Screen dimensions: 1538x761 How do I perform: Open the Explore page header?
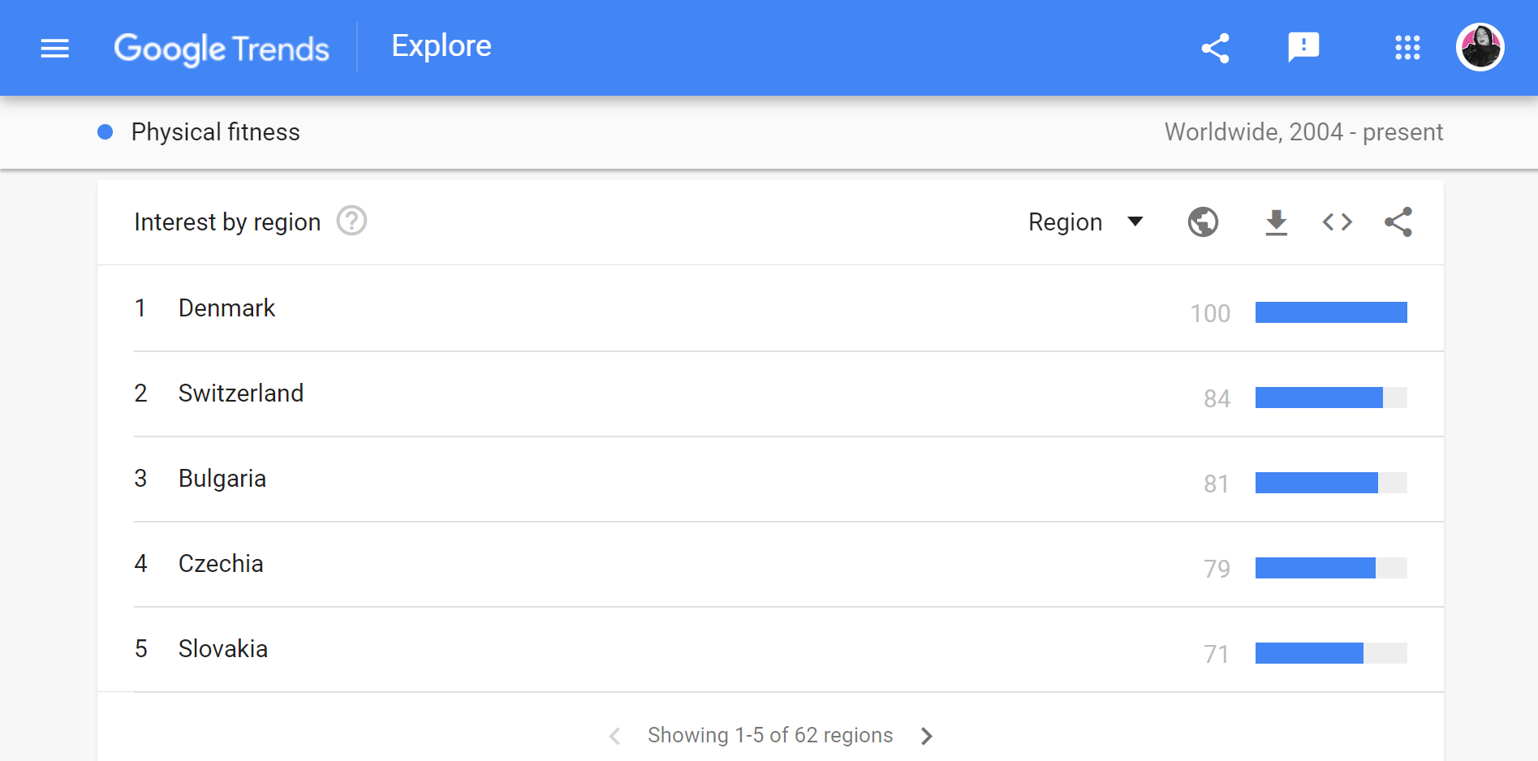click(441, 45)
